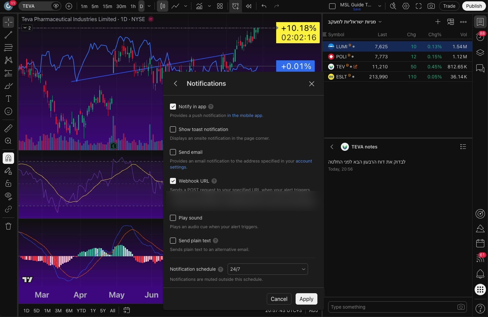
Task: Open forecasting and measurement tools
Action: click(8, 73)
